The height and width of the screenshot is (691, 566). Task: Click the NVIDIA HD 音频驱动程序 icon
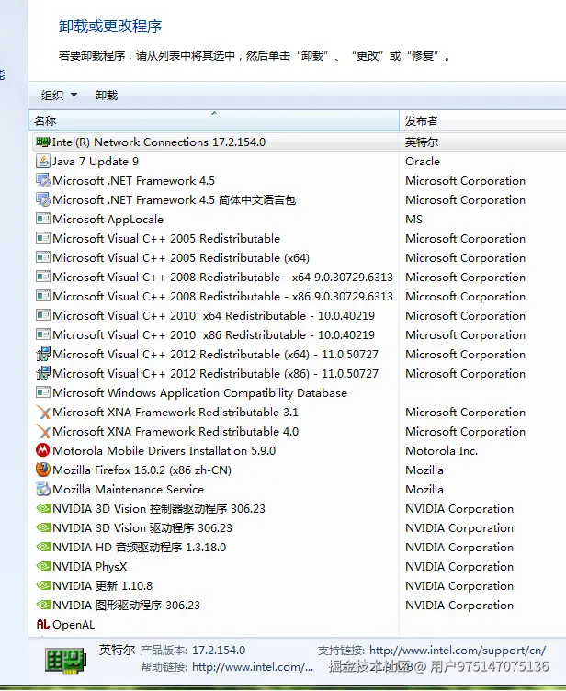[43, 547]
